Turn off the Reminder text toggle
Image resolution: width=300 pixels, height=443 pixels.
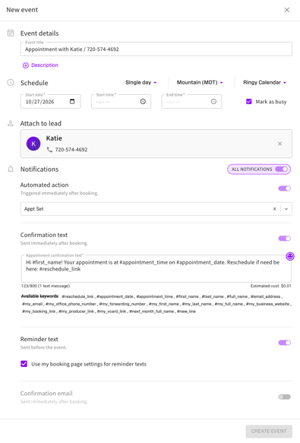pos(284,343)
